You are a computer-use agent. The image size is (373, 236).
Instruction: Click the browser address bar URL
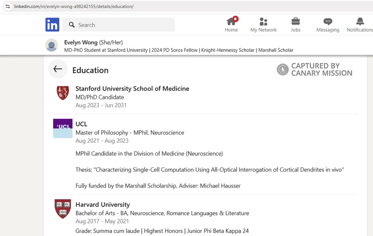pos(74,7)
